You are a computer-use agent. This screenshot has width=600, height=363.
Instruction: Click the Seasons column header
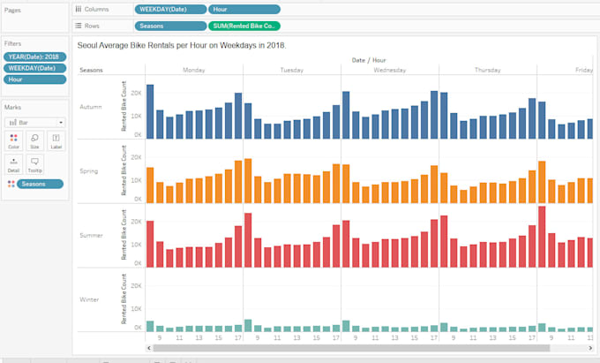(x=91, y=70)
